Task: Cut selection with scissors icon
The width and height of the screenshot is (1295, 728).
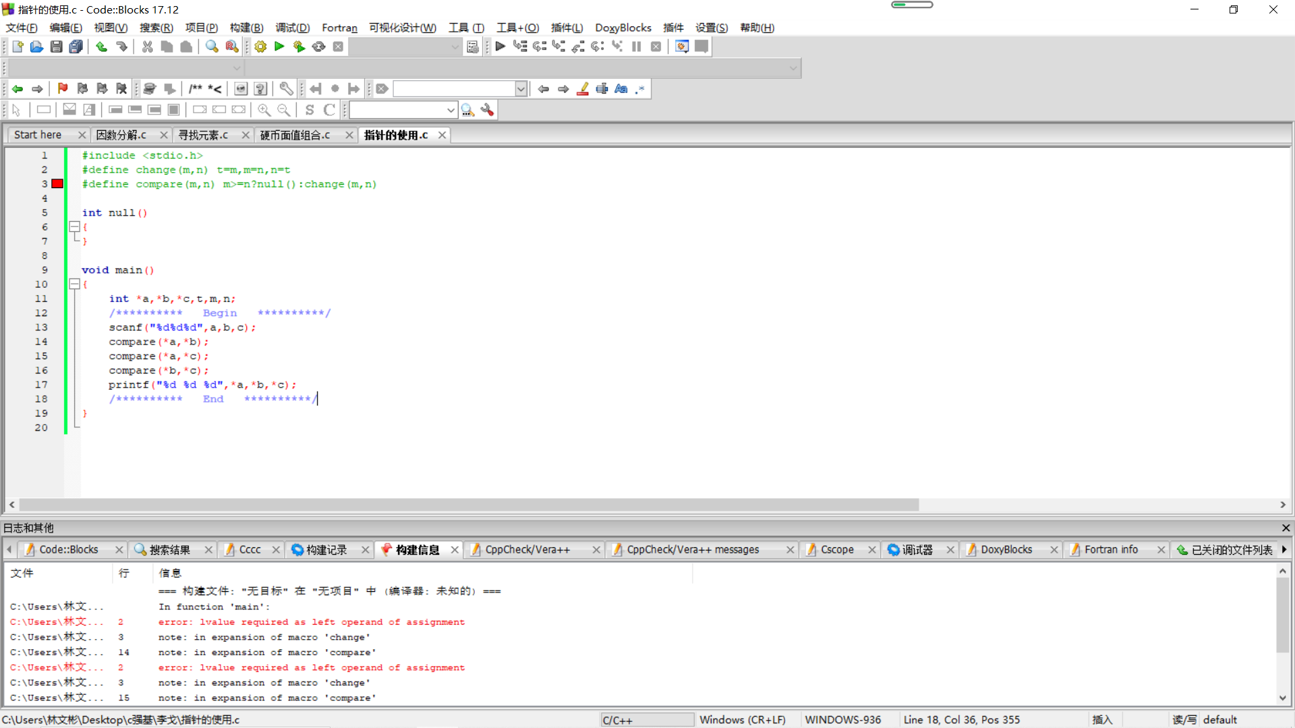Action: point(147,47)
